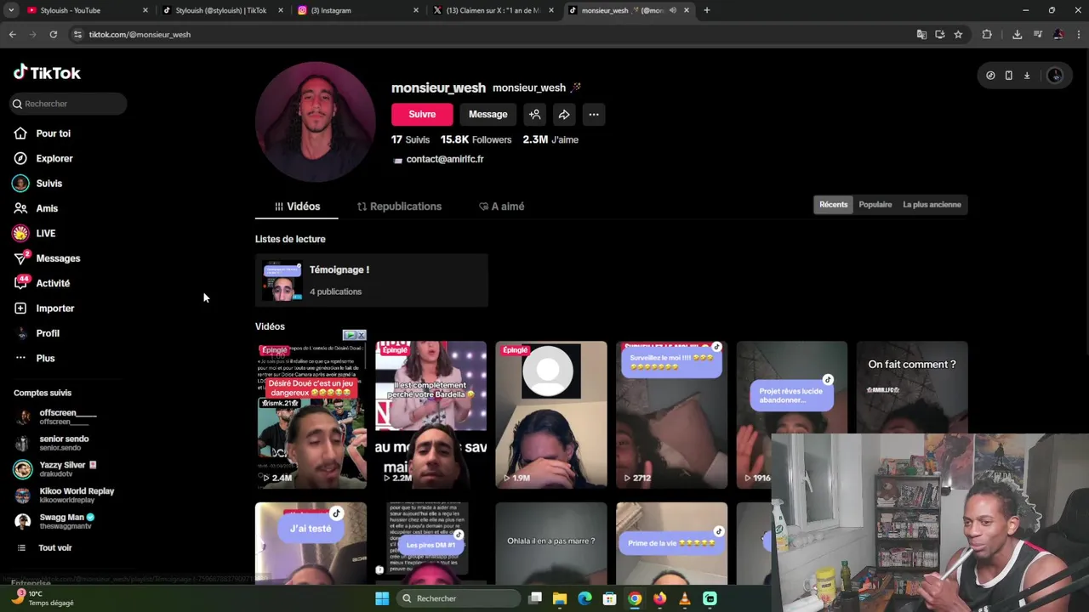Click the Rechercher search field in TikTok
This screenshot has width=1089, height=612.
(x=68, y=104)
